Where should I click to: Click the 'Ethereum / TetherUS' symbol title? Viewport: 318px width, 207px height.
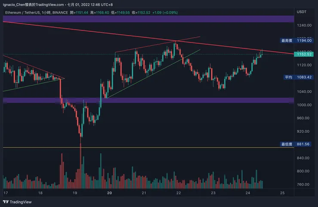22,12
